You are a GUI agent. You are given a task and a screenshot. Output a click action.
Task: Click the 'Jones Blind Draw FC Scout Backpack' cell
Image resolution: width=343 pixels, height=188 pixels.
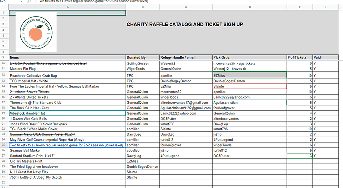pos(68,124)
